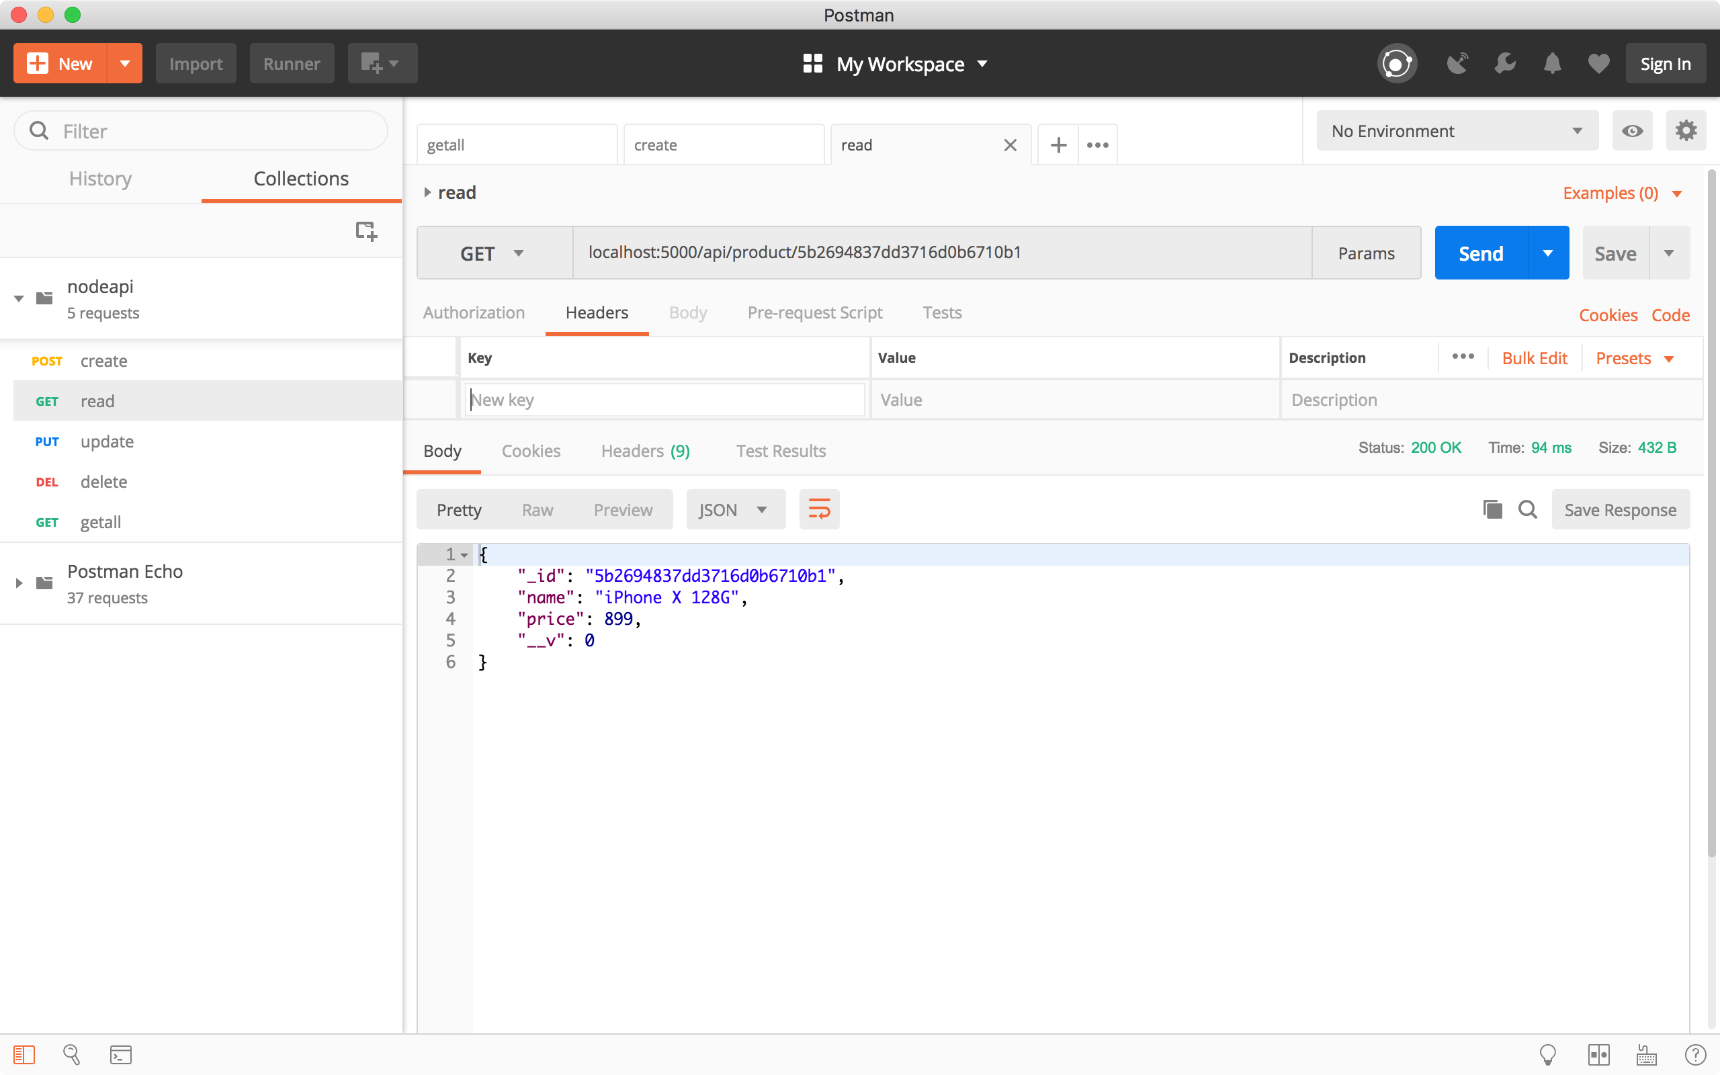
Task: Click the nodeapi collection folder icon
Action: pos(44,298)
